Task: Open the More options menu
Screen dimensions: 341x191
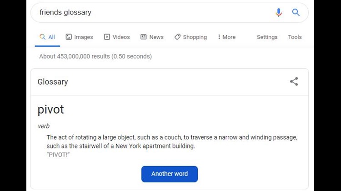Action: (226, 37)
